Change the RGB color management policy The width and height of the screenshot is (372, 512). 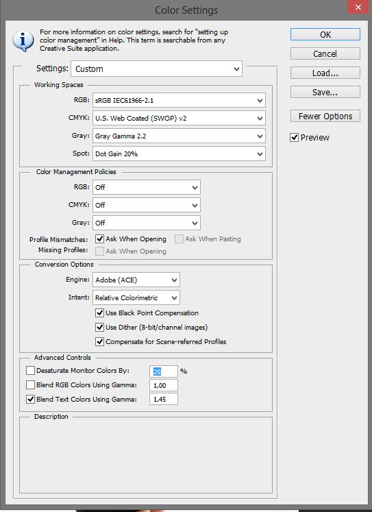click(x=146, y=187)
